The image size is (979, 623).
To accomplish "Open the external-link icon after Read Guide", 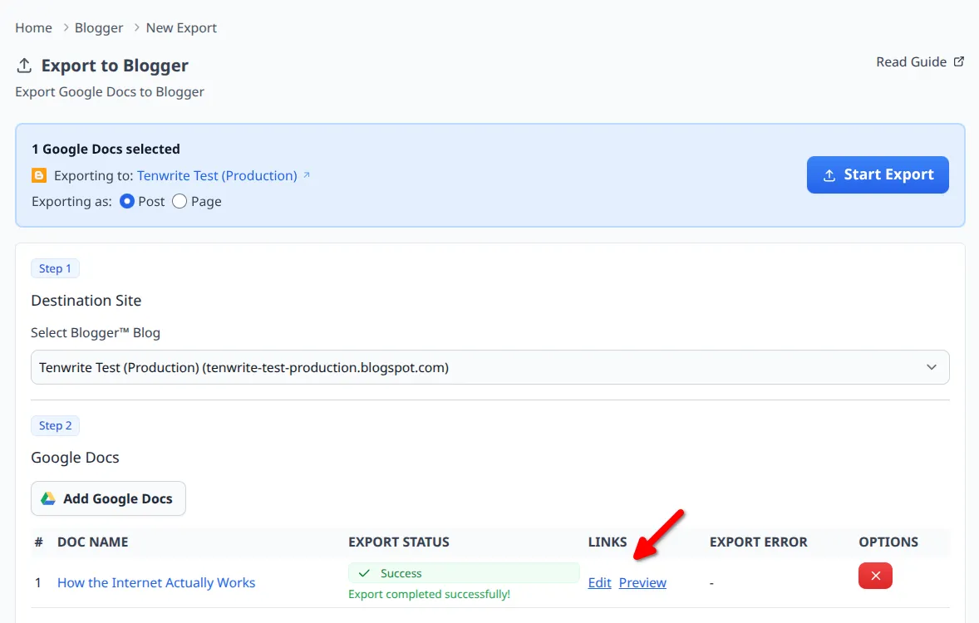I will (960, 61).
